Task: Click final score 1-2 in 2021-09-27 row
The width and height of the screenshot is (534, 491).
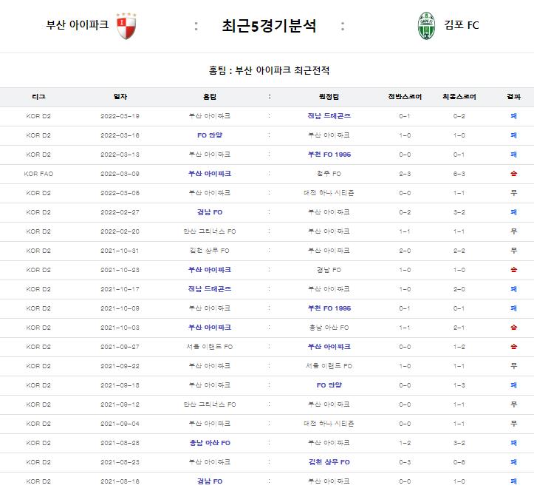Action: click(x=459, y=347)
